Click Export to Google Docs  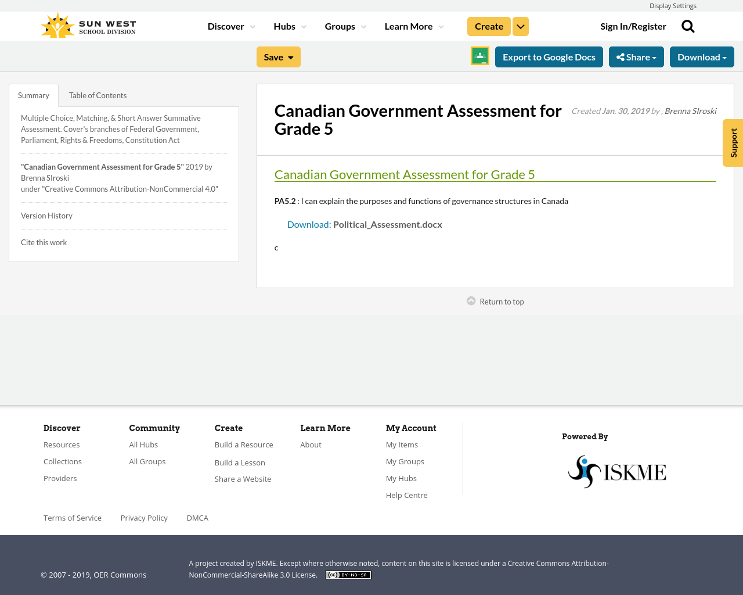tap(549, 56)
